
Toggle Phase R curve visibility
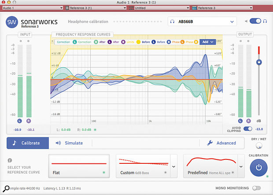point(196,42)
